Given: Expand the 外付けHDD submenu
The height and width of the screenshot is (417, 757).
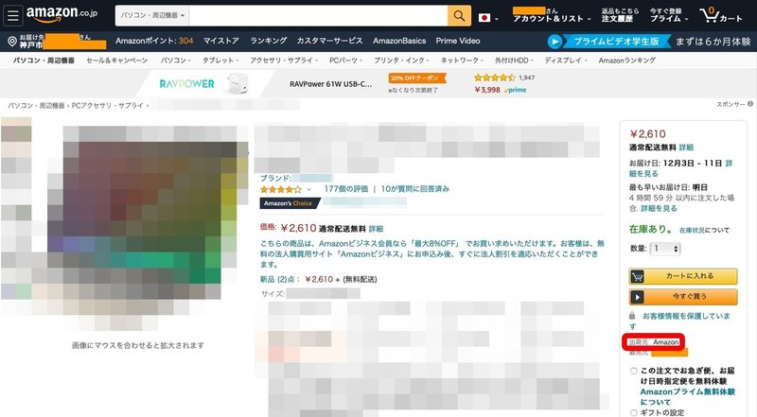Looking at the screenshot, I should pos(514,61).
